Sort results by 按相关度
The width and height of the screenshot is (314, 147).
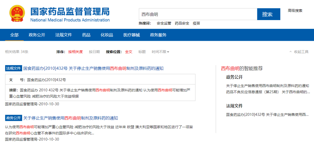(x=76, y=52)
